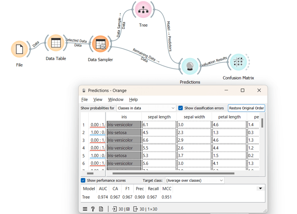Click the Remaining Data link label
This screenshot has height=214, width=297.
tap(146, 55)
